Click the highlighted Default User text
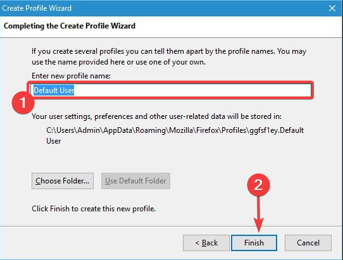343x260 pixels. coord(54,90)
